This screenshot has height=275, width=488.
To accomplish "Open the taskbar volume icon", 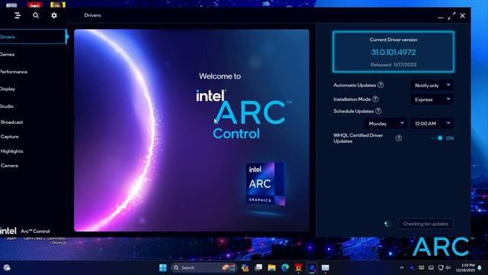I will point(448,267).
